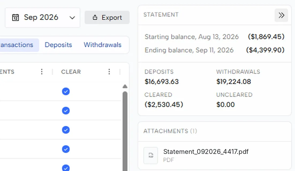Click the cleared amount ($2,530.45)
The width and height of the screenshot is (295, 171).
(x=164, y=104)
